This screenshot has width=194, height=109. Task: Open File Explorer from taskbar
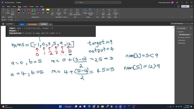tap(102, 107)
